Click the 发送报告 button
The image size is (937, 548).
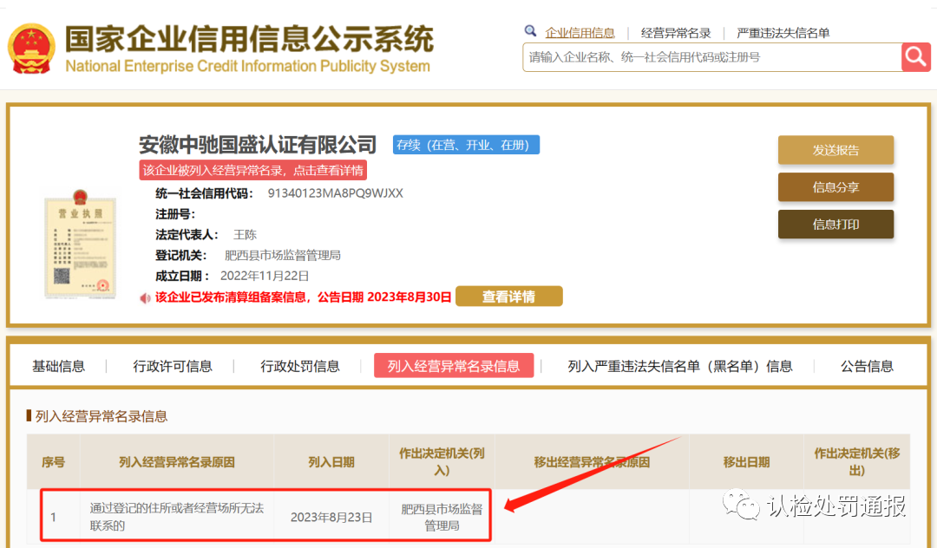tap(835, 150)
